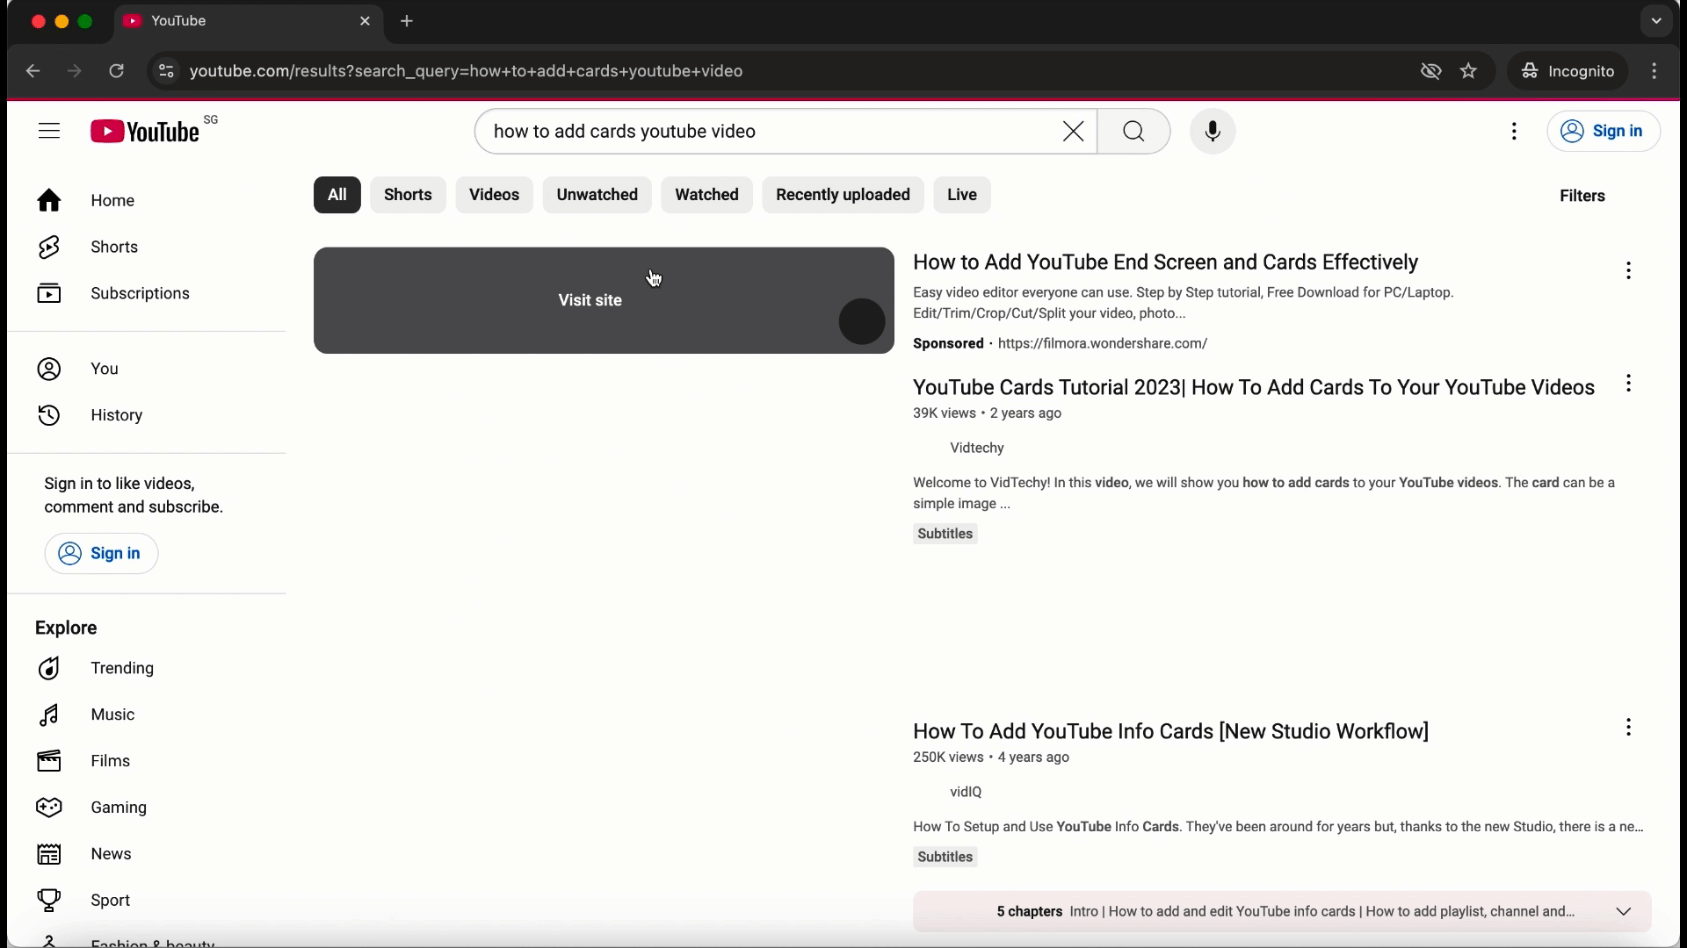The image size is (1687, 948).
Task: Select the Unwatched filter chip
Action: 597,195
